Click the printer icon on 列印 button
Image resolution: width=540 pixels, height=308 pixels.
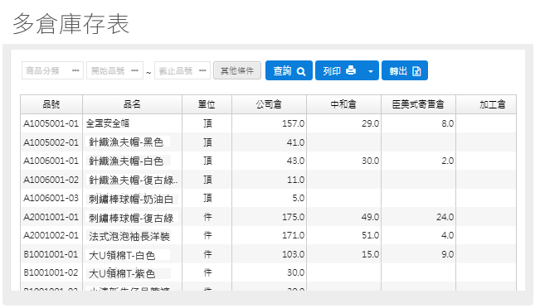[x=351, y=70]
